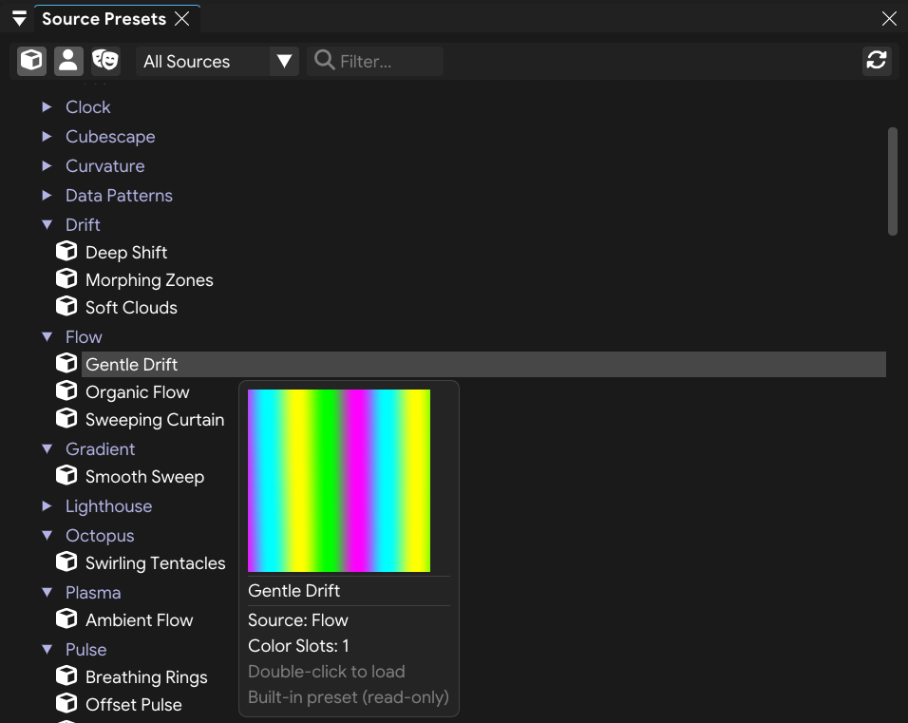Click the Plasma category label

93,593
